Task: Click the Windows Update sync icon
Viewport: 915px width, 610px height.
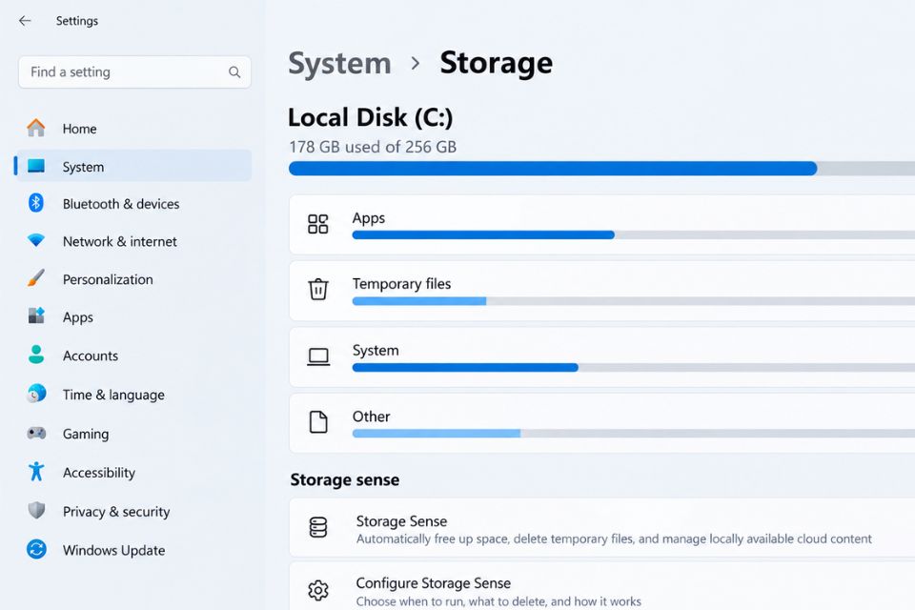Action: pyautogui.click(x=36, y=549)
